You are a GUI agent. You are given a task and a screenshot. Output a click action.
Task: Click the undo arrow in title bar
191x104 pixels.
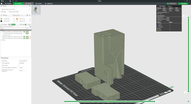(13, 1)
